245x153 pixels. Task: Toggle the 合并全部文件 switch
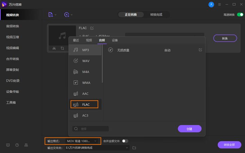point(125,141)
